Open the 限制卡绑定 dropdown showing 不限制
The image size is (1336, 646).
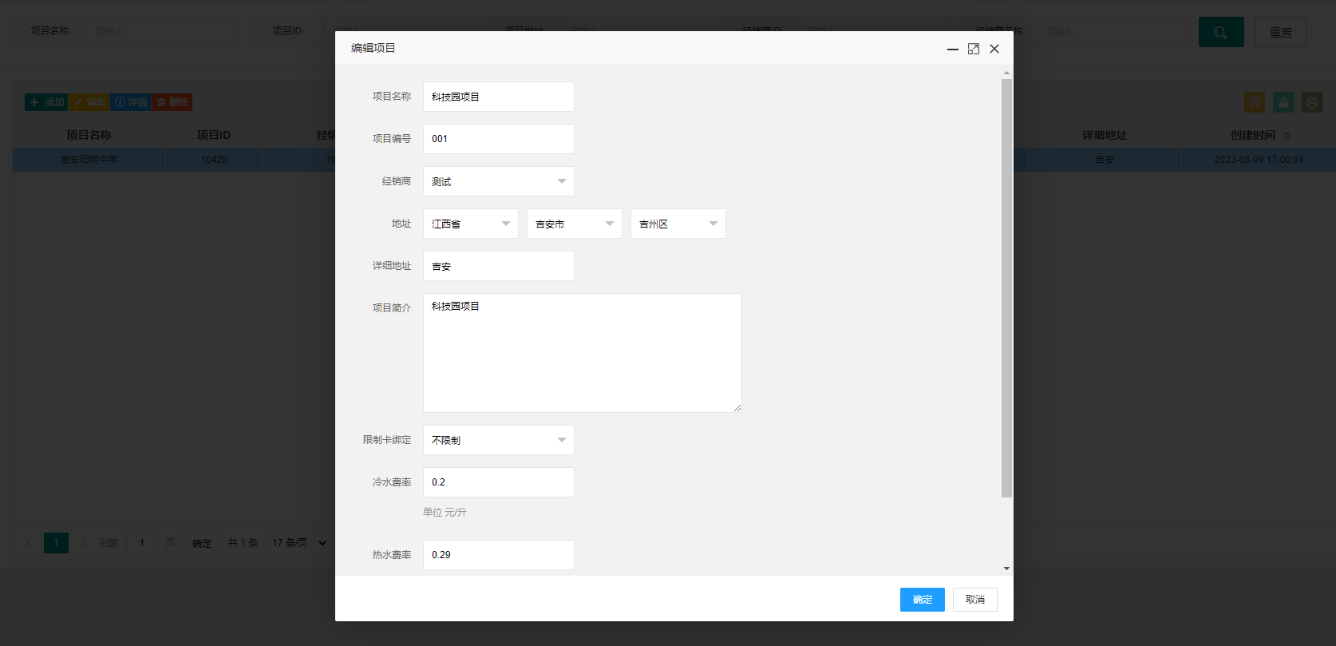click(499, 440)
